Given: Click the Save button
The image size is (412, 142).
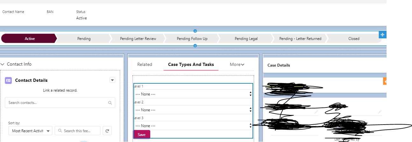Looking at the screenshot, I should pos(142,134).
